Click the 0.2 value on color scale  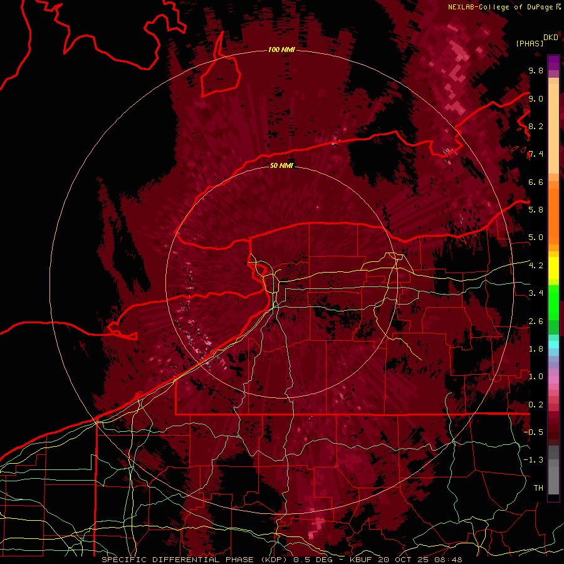[x=536, y=405]
